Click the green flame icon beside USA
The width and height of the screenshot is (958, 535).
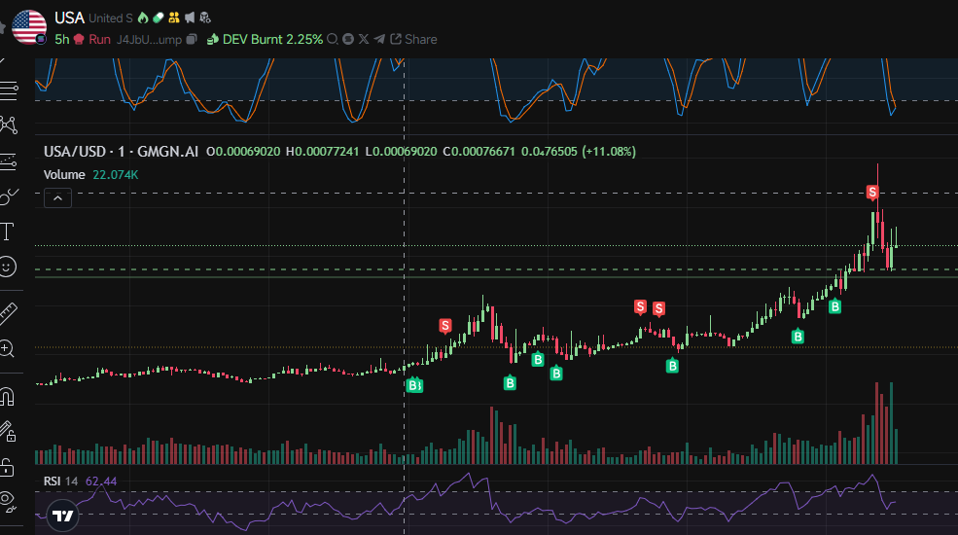point(143,18)
